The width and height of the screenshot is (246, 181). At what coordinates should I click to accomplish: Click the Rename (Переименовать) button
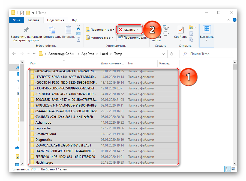pyautogui.click(x=133, y=38)
